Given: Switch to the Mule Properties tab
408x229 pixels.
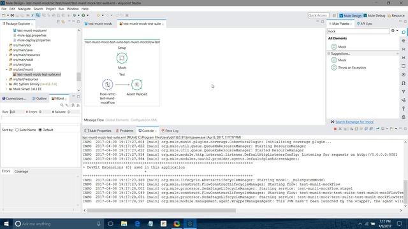Looking at the screenshot, I should 98,130.
